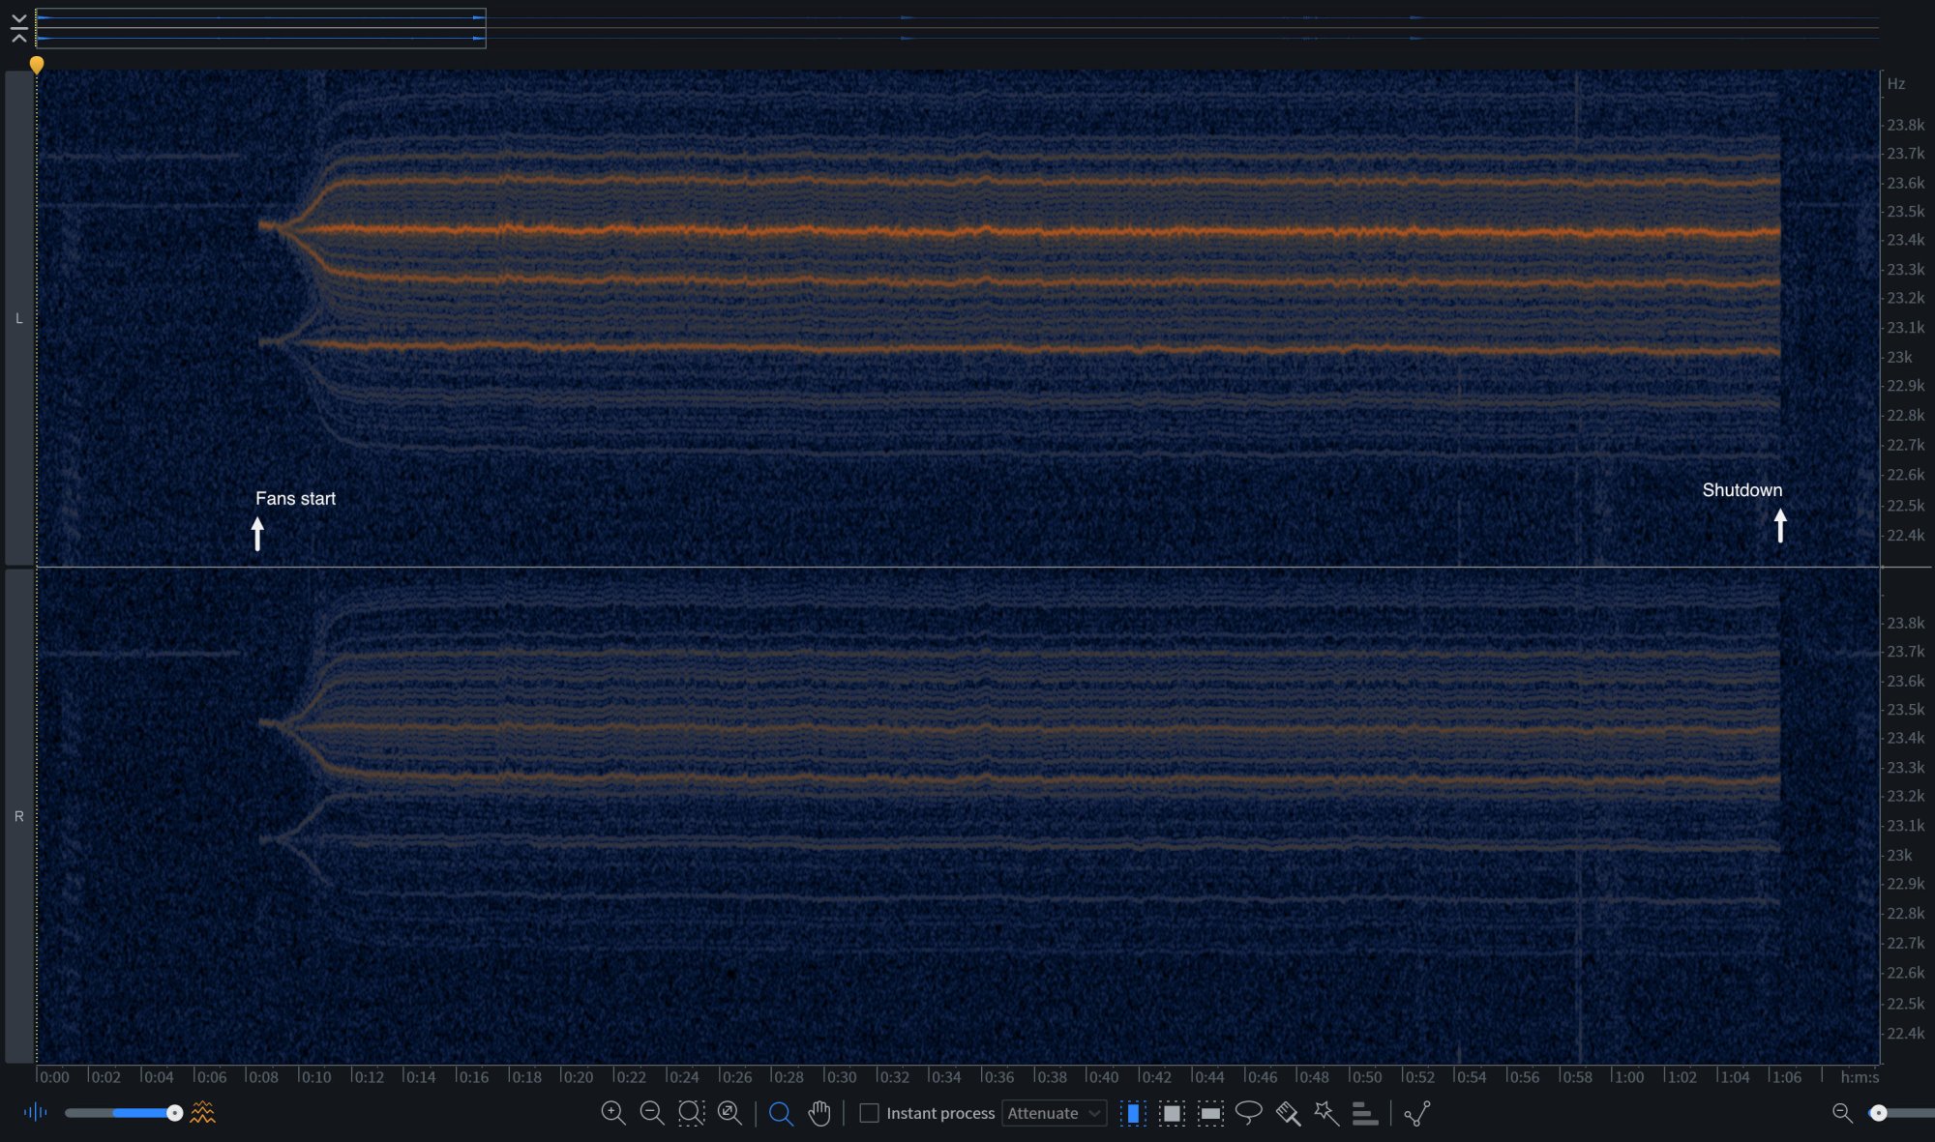Toggle the R channel selector
The height and width of the screenshot is (1142, 1935).
coord(19,816)
